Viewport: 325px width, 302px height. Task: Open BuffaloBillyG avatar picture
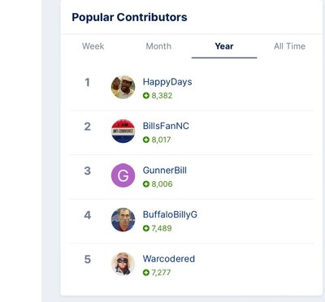coord(123,220)
